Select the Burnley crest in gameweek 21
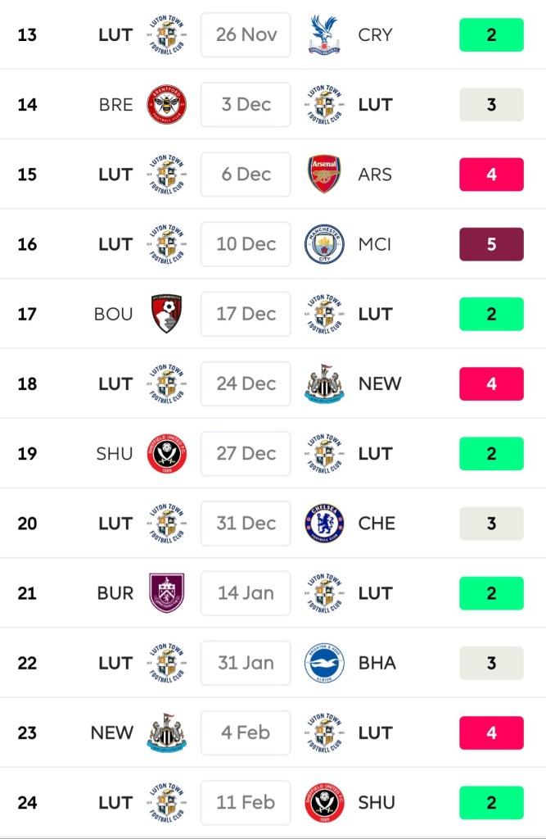Viewport: 546px width, 839px height. 166,592
